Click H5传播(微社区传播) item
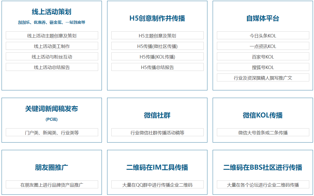This screenshot has height=196, width=314. point(157,46)
